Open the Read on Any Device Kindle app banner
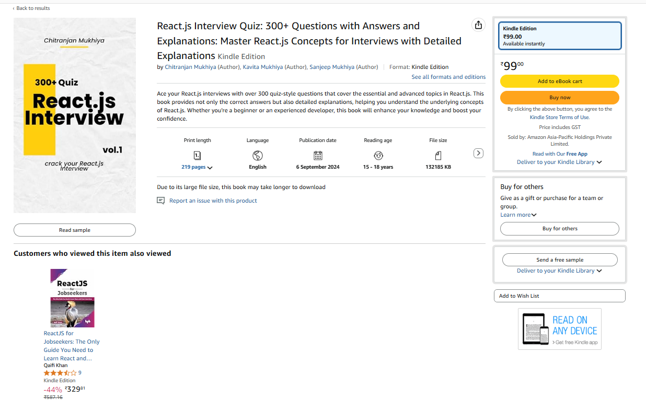The width and height of the screenshot is (646, 412). pos(560,329)
